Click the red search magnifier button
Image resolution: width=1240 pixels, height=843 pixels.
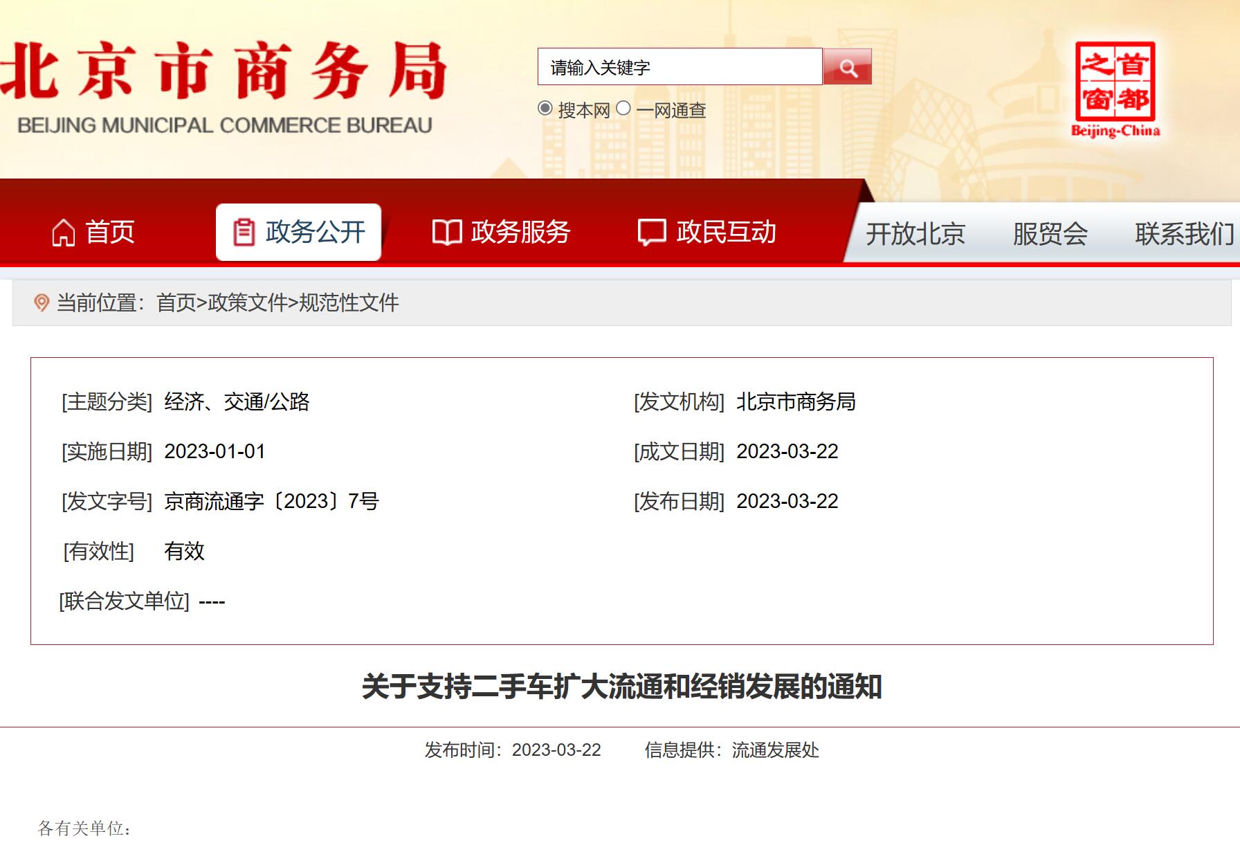pos(847,66)
